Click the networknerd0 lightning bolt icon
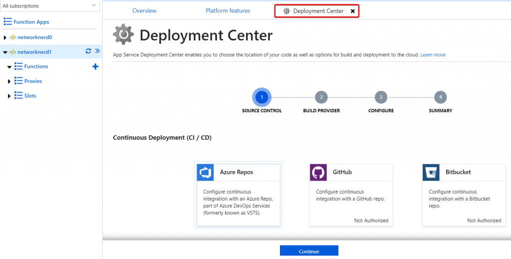 pyautogui.click(x=12, y=37)
